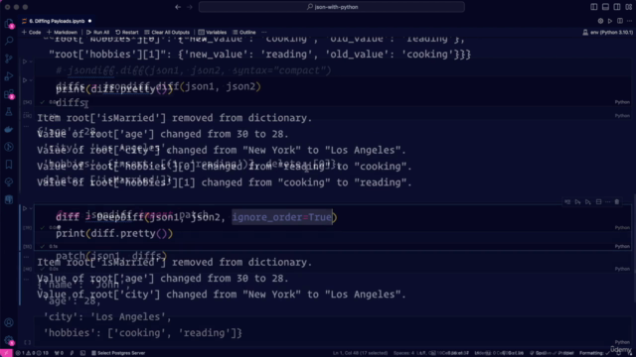Change indentation via Spaces: 4 status
This screenshot has height=357, width=636.
click(405, 353)
